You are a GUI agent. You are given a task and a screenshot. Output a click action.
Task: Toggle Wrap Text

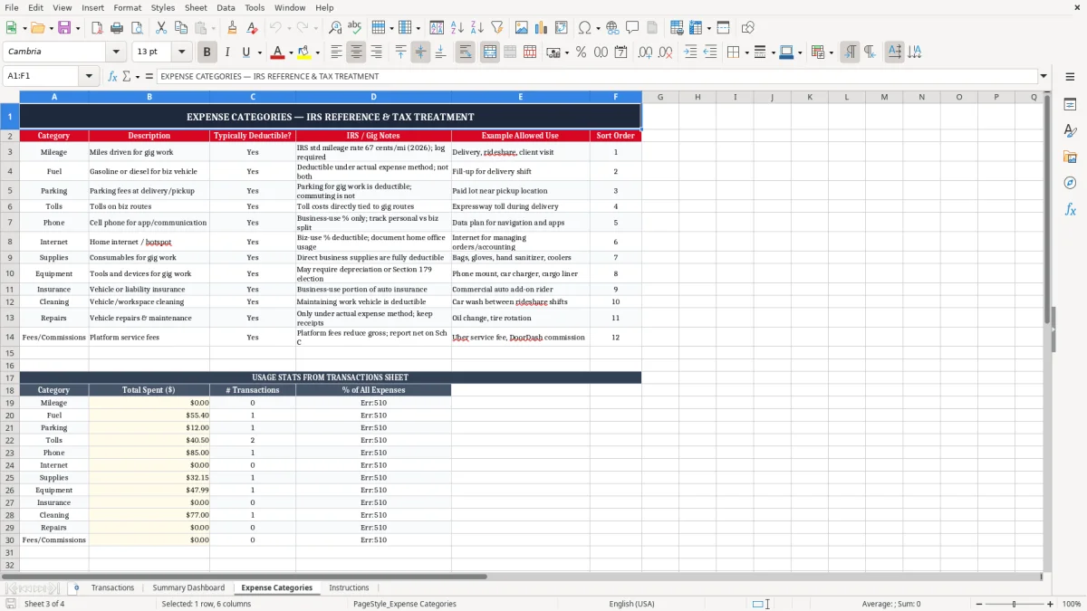point(465,53)
